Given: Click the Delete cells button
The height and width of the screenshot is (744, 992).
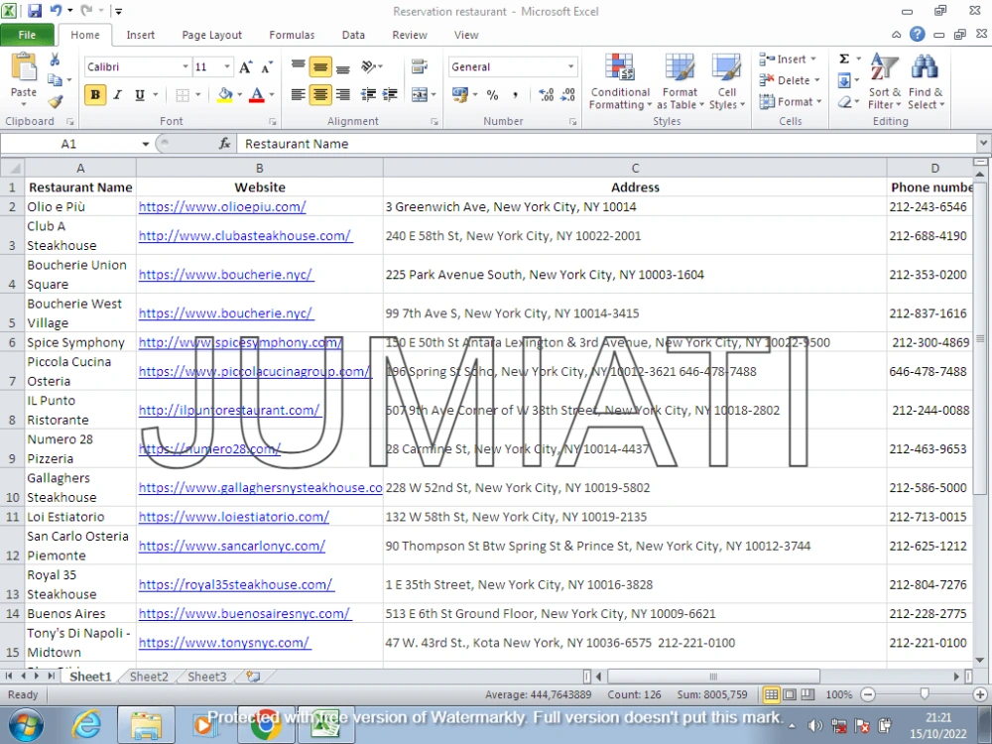Looking at the screenshot, I should click(x=790, y=80).
